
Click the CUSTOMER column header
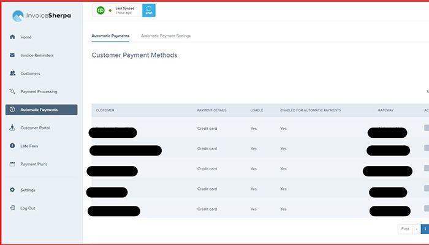click(105, 110)
